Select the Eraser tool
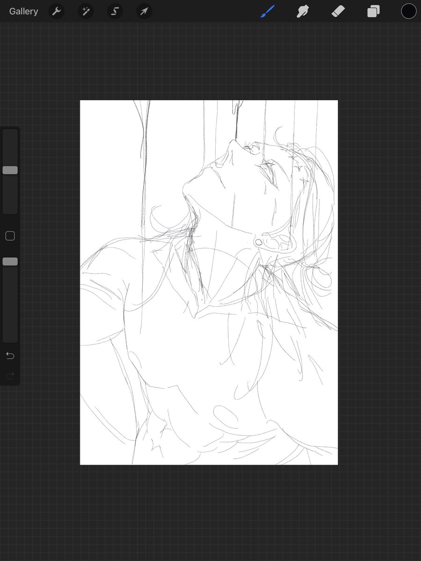421x561 pixels. pos(338,11)
